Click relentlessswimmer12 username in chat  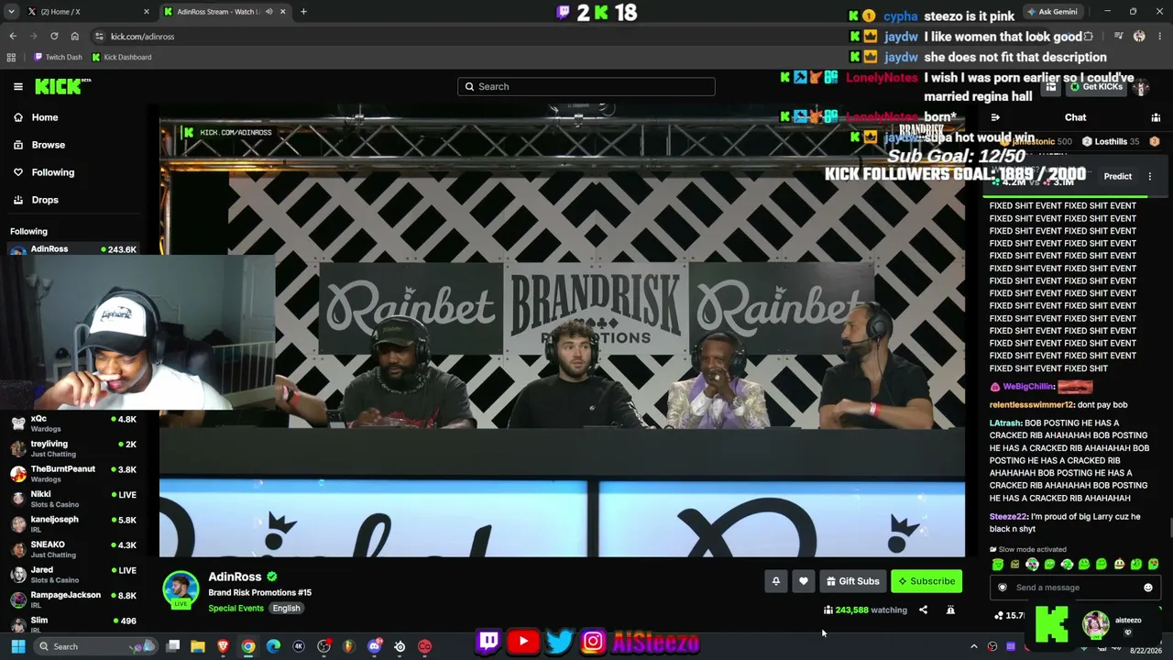pos(1032,404)
